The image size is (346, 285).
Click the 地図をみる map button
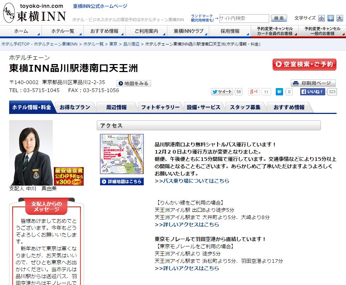click(134, 83)
